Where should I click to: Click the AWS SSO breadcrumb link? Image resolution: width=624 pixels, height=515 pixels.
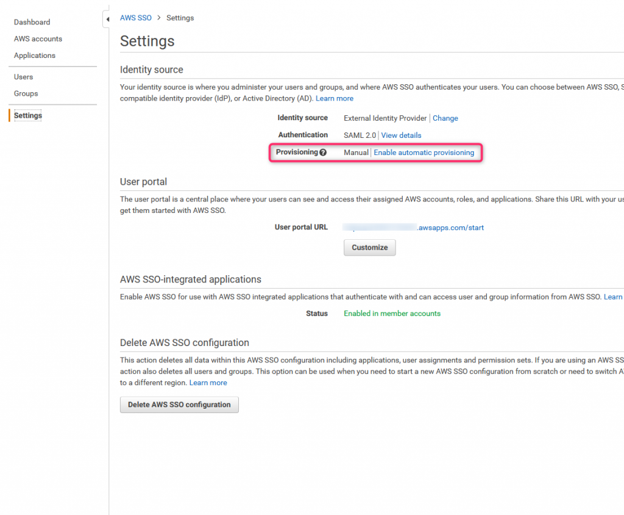[136, 18]
